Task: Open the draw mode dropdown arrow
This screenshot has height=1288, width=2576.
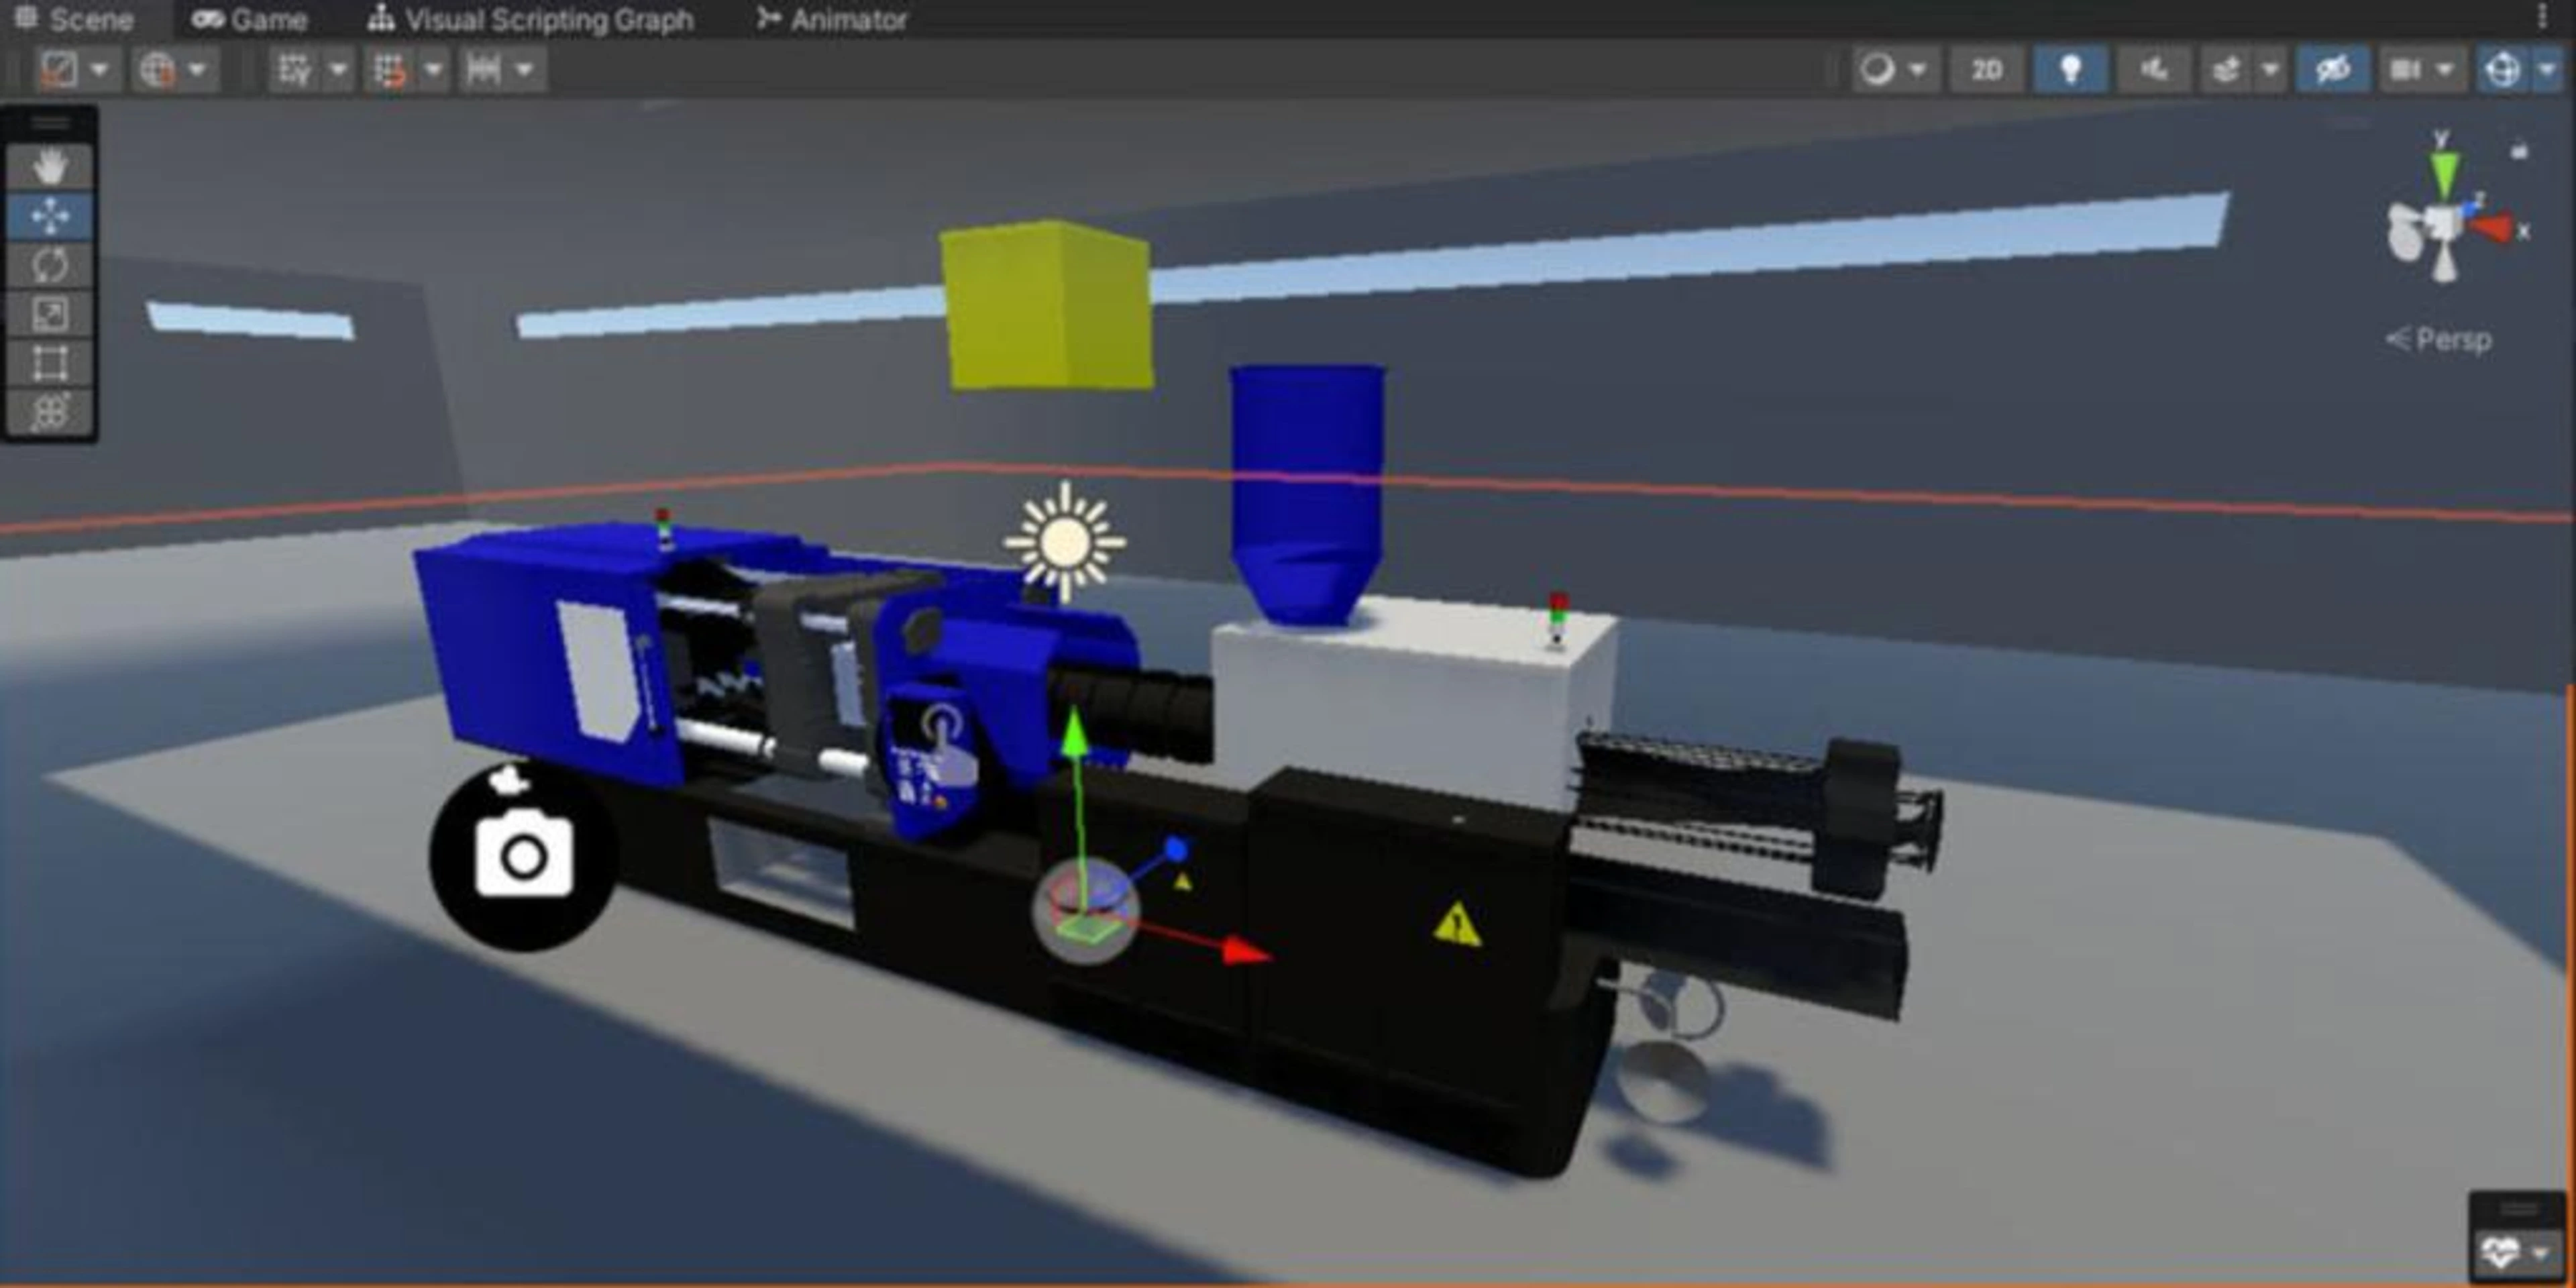Action: click(x=1918, y=69)
